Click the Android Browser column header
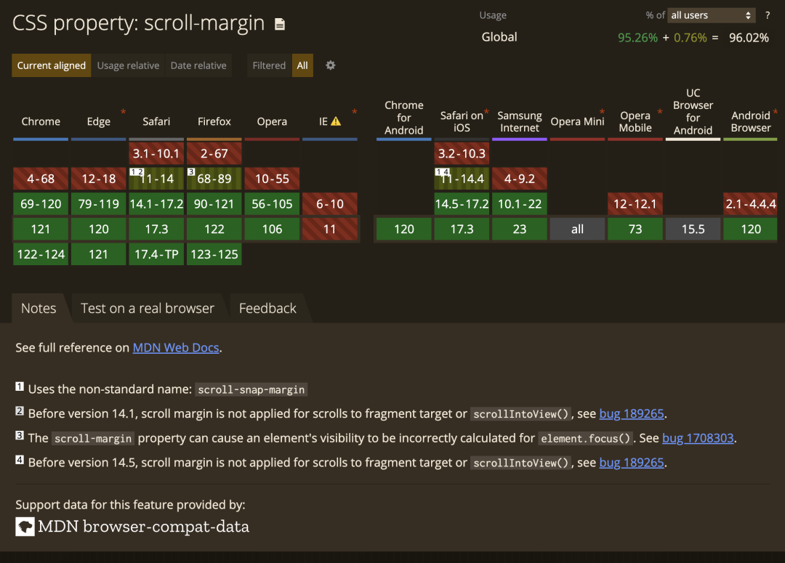Screen dimensions: 785x563 [x=750, y=121]
